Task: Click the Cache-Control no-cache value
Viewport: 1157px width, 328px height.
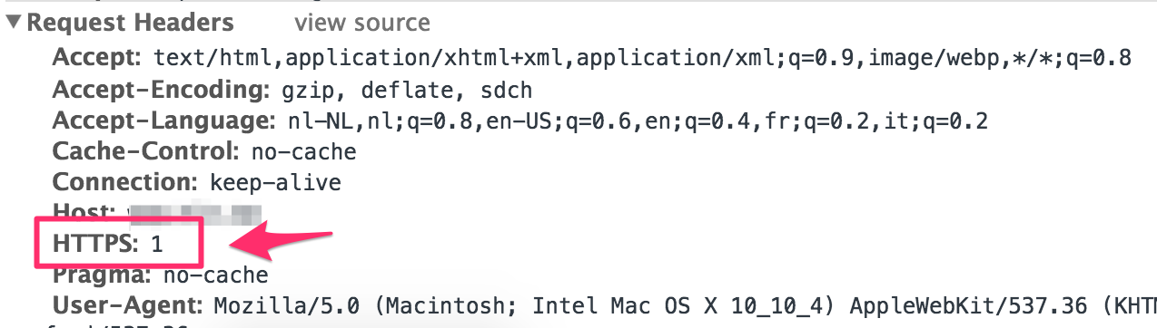Action: click(303, 151)
